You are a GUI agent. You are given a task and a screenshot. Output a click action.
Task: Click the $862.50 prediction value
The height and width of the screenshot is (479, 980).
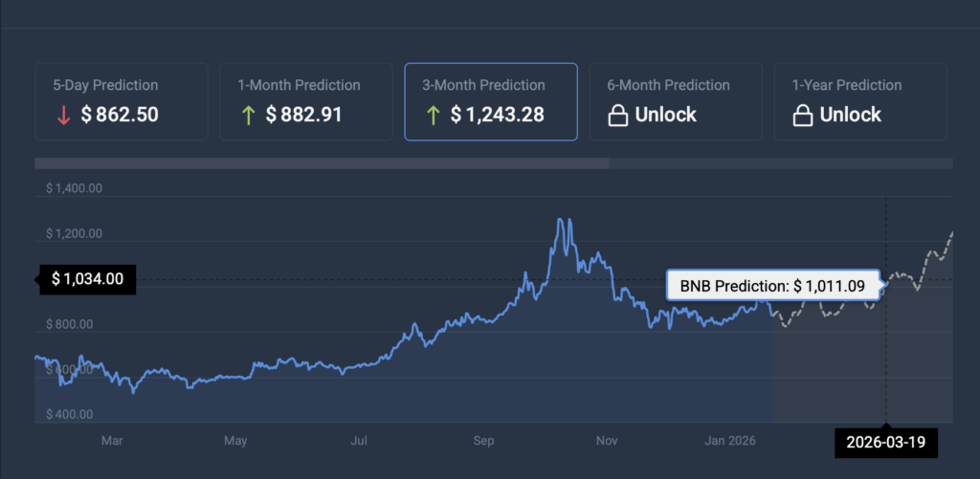(120, 115)
